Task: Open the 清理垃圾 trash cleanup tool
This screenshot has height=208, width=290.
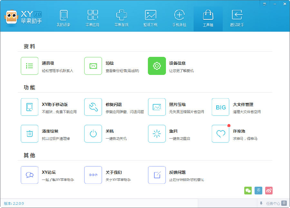Action: [x=30, y=134]
